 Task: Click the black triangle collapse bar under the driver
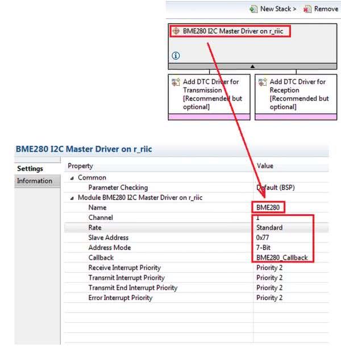(253, 66)
